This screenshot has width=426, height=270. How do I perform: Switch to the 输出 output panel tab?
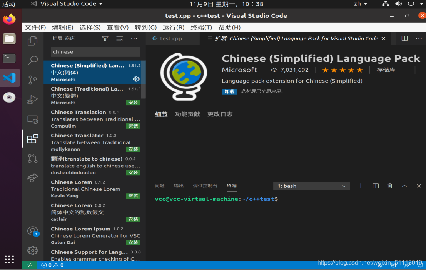pos(179,186)
